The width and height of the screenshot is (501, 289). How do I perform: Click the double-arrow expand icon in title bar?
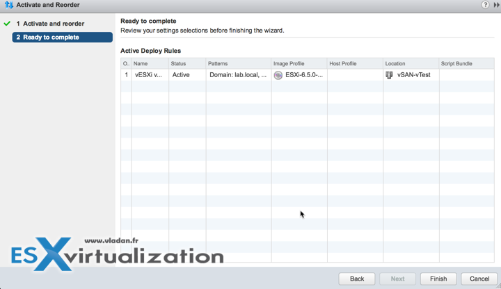coord(497,5)
